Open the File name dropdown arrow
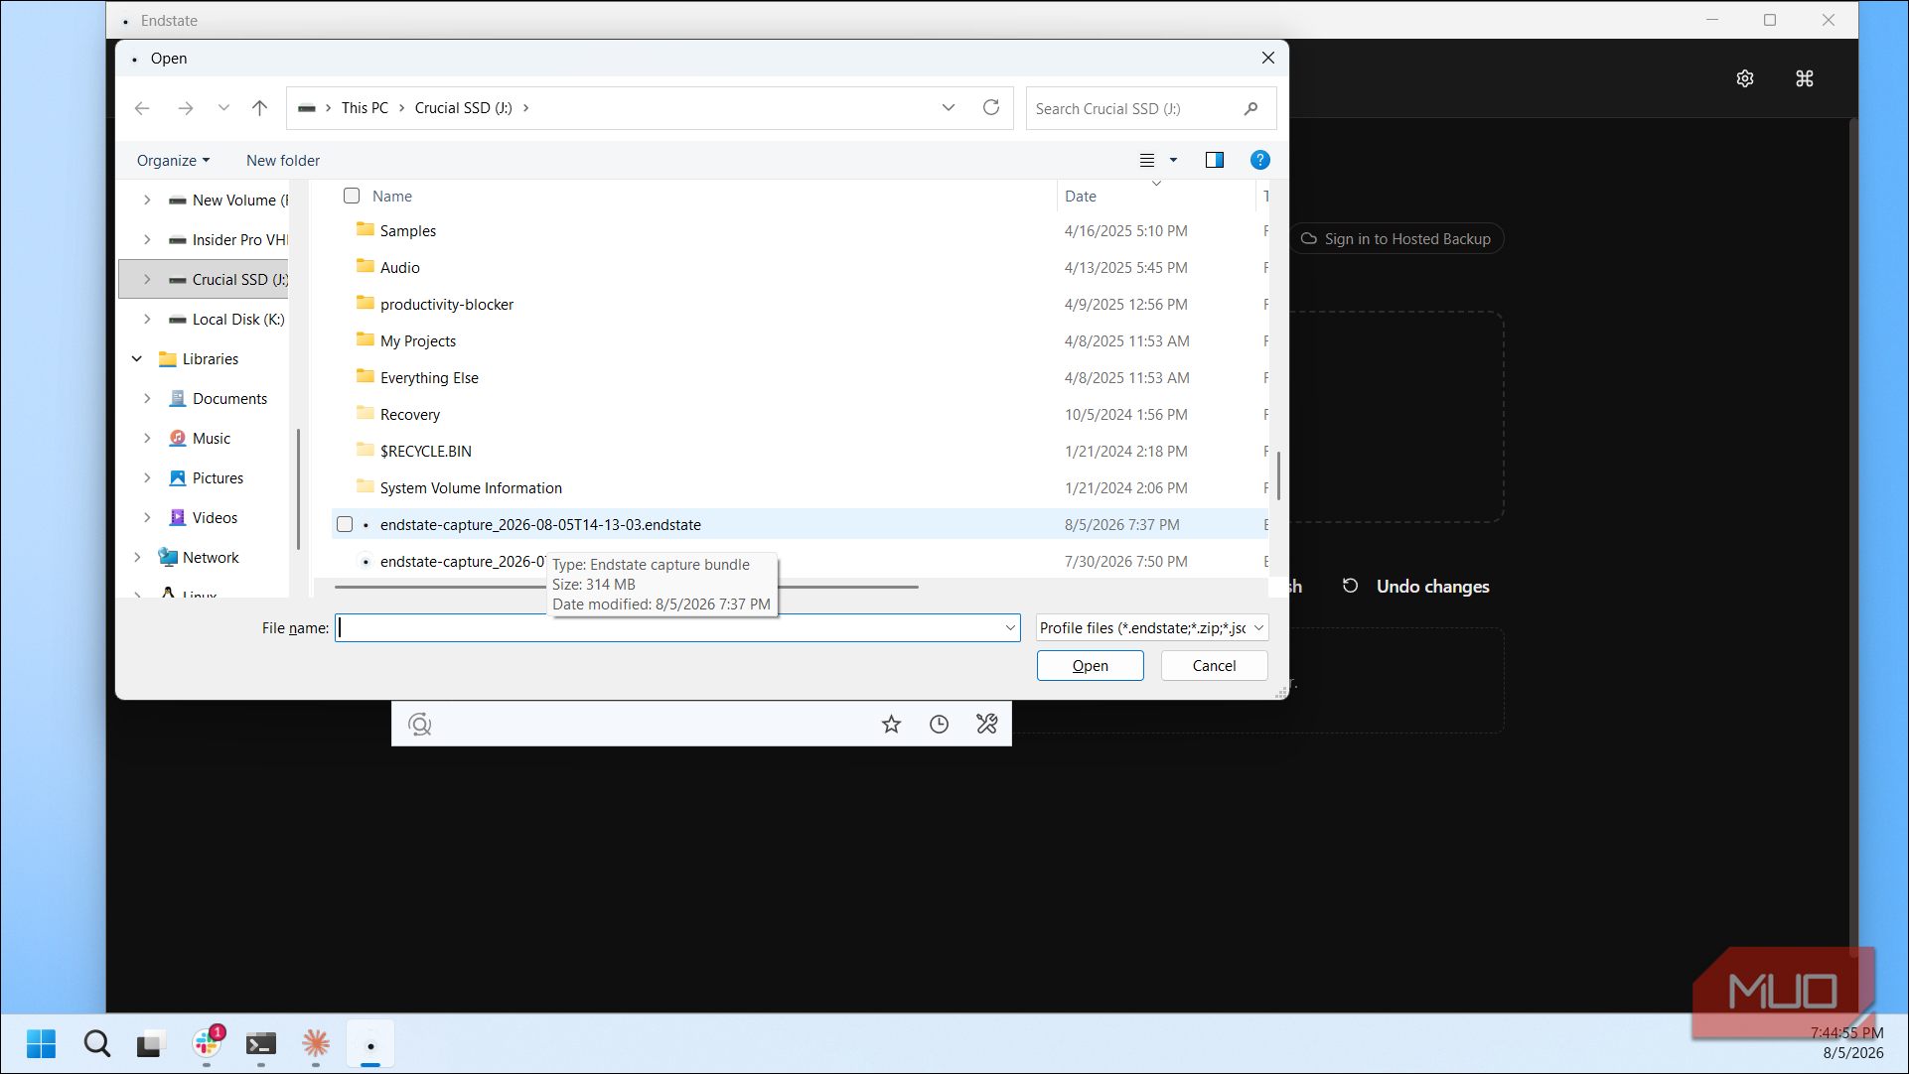This screenshot has width=1909, height=1074. 1010,628
